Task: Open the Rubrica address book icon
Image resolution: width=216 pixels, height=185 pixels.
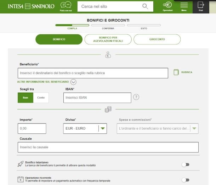Action: pyautogui.click(x=176, y=72)
